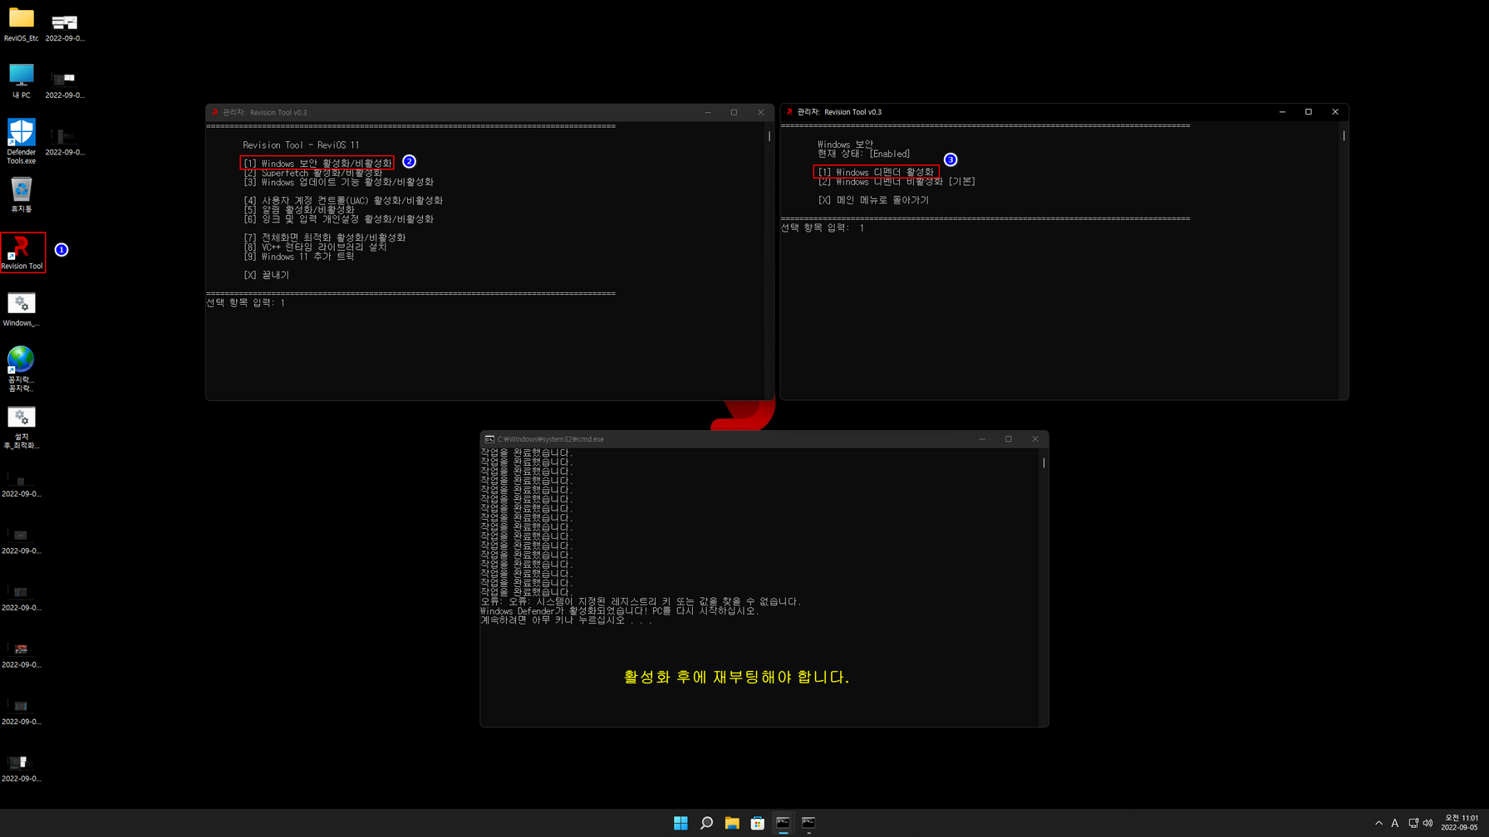Viewport: 1489px width, 837px height.
Task: Select the 설치 후_최적화 script icon
Action: (22, 427)
